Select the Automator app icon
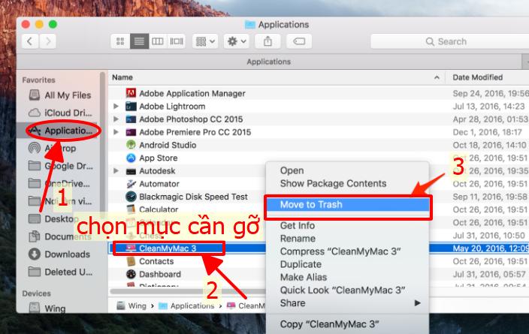529x334 pixels. (131, 184)
